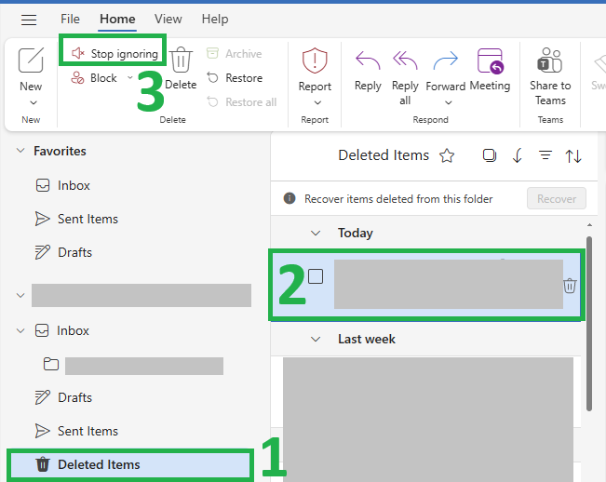Click the Report shield icon

(315, 60)
